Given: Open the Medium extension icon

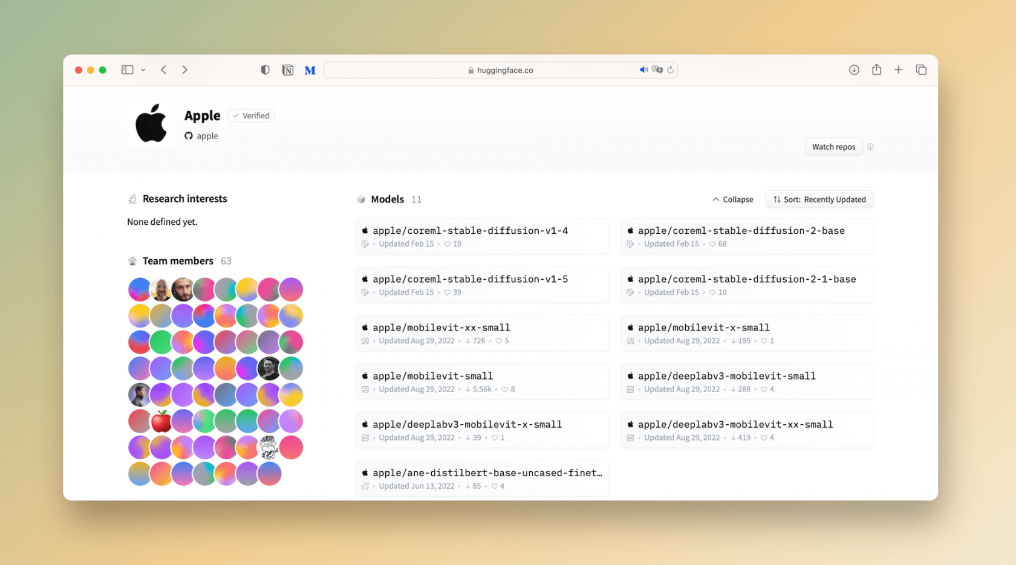Looking at the screenshot, I should click(310, 69).
